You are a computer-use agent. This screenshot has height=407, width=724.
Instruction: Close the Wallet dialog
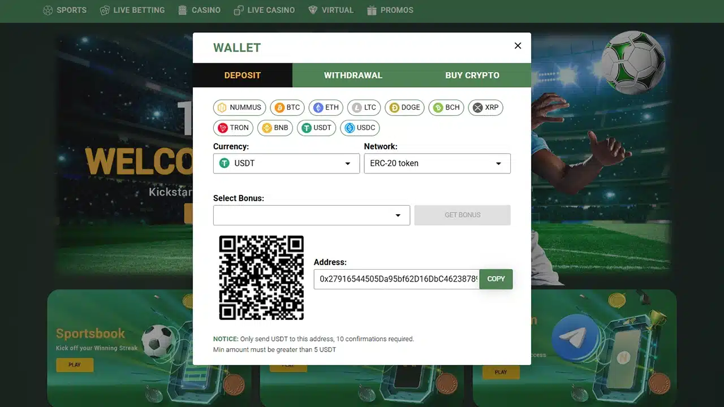point(518,46)
